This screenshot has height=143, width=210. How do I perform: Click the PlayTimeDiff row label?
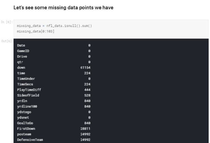pyautogui.click(x=29, y=90)
